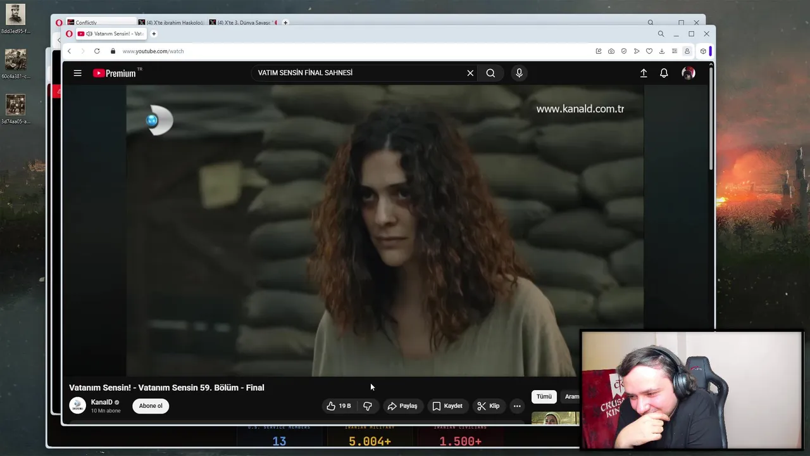Share the video via Paylaş

coord(402,406)
